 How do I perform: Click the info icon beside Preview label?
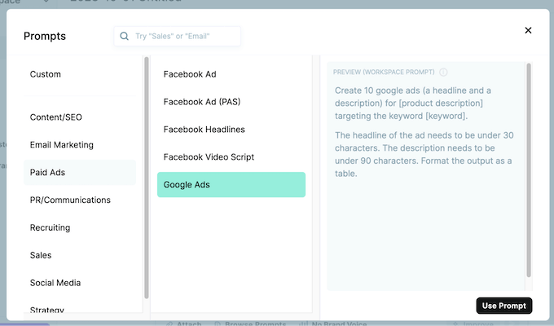coord(443,72)
